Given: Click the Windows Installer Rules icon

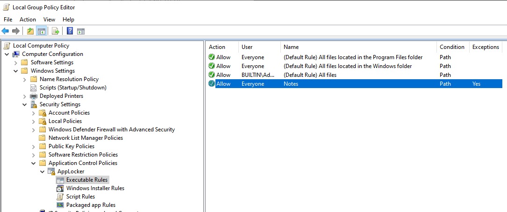Looking at the screenshot, I should point(60,188).
